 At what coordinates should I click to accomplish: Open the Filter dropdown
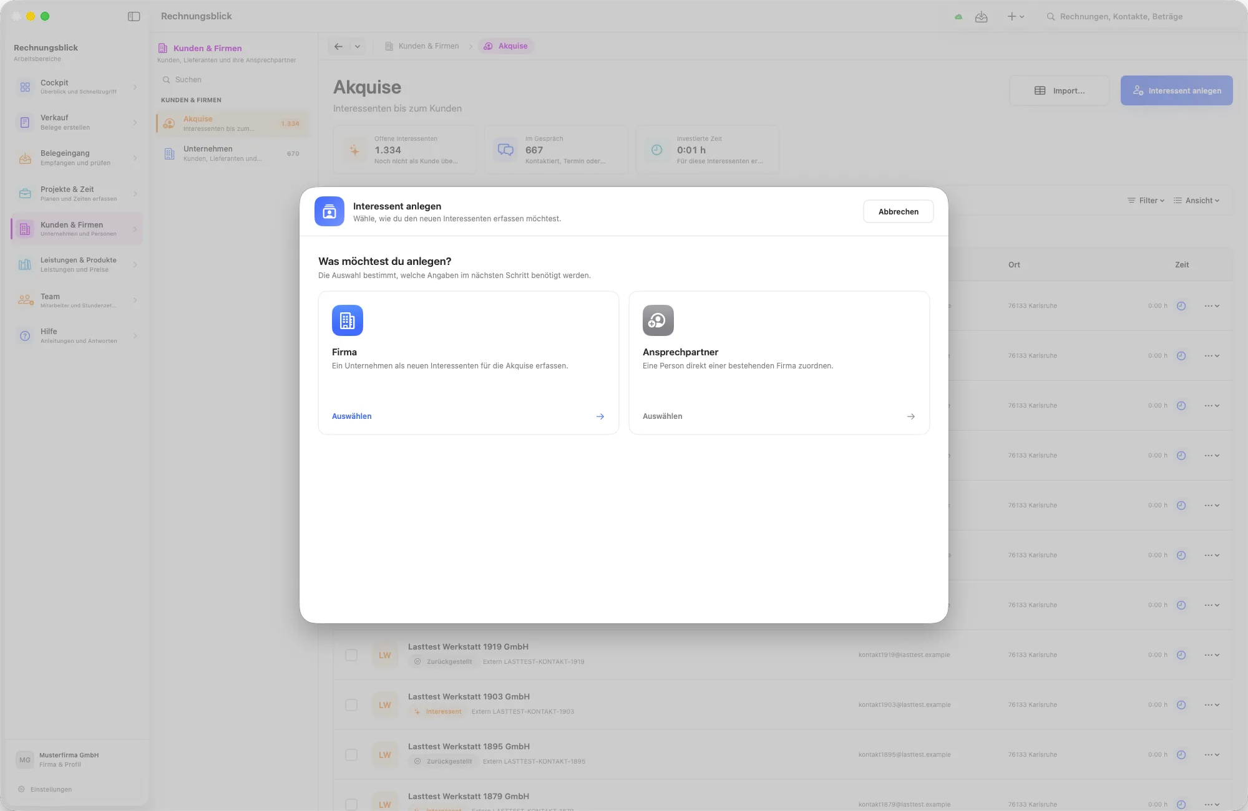pos(1146,201)
